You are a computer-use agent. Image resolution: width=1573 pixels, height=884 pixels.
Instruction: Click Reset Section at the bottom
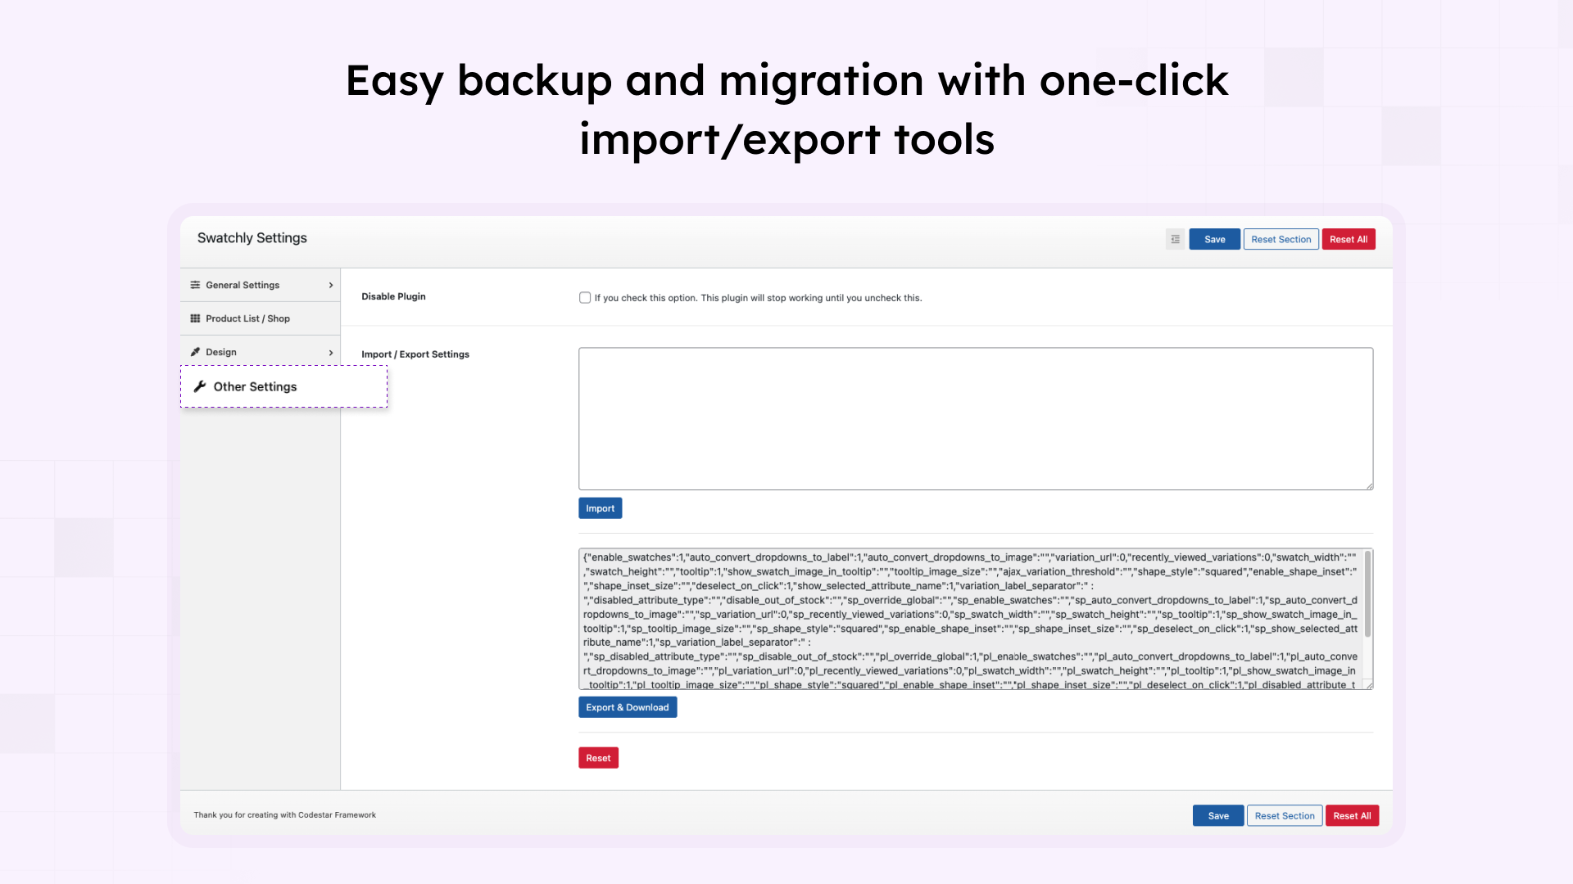tap(1284, 815)
